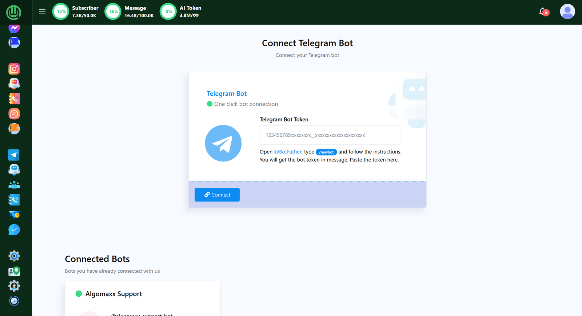Select the Algomaxx Support connected bot

tap(113, 294)
